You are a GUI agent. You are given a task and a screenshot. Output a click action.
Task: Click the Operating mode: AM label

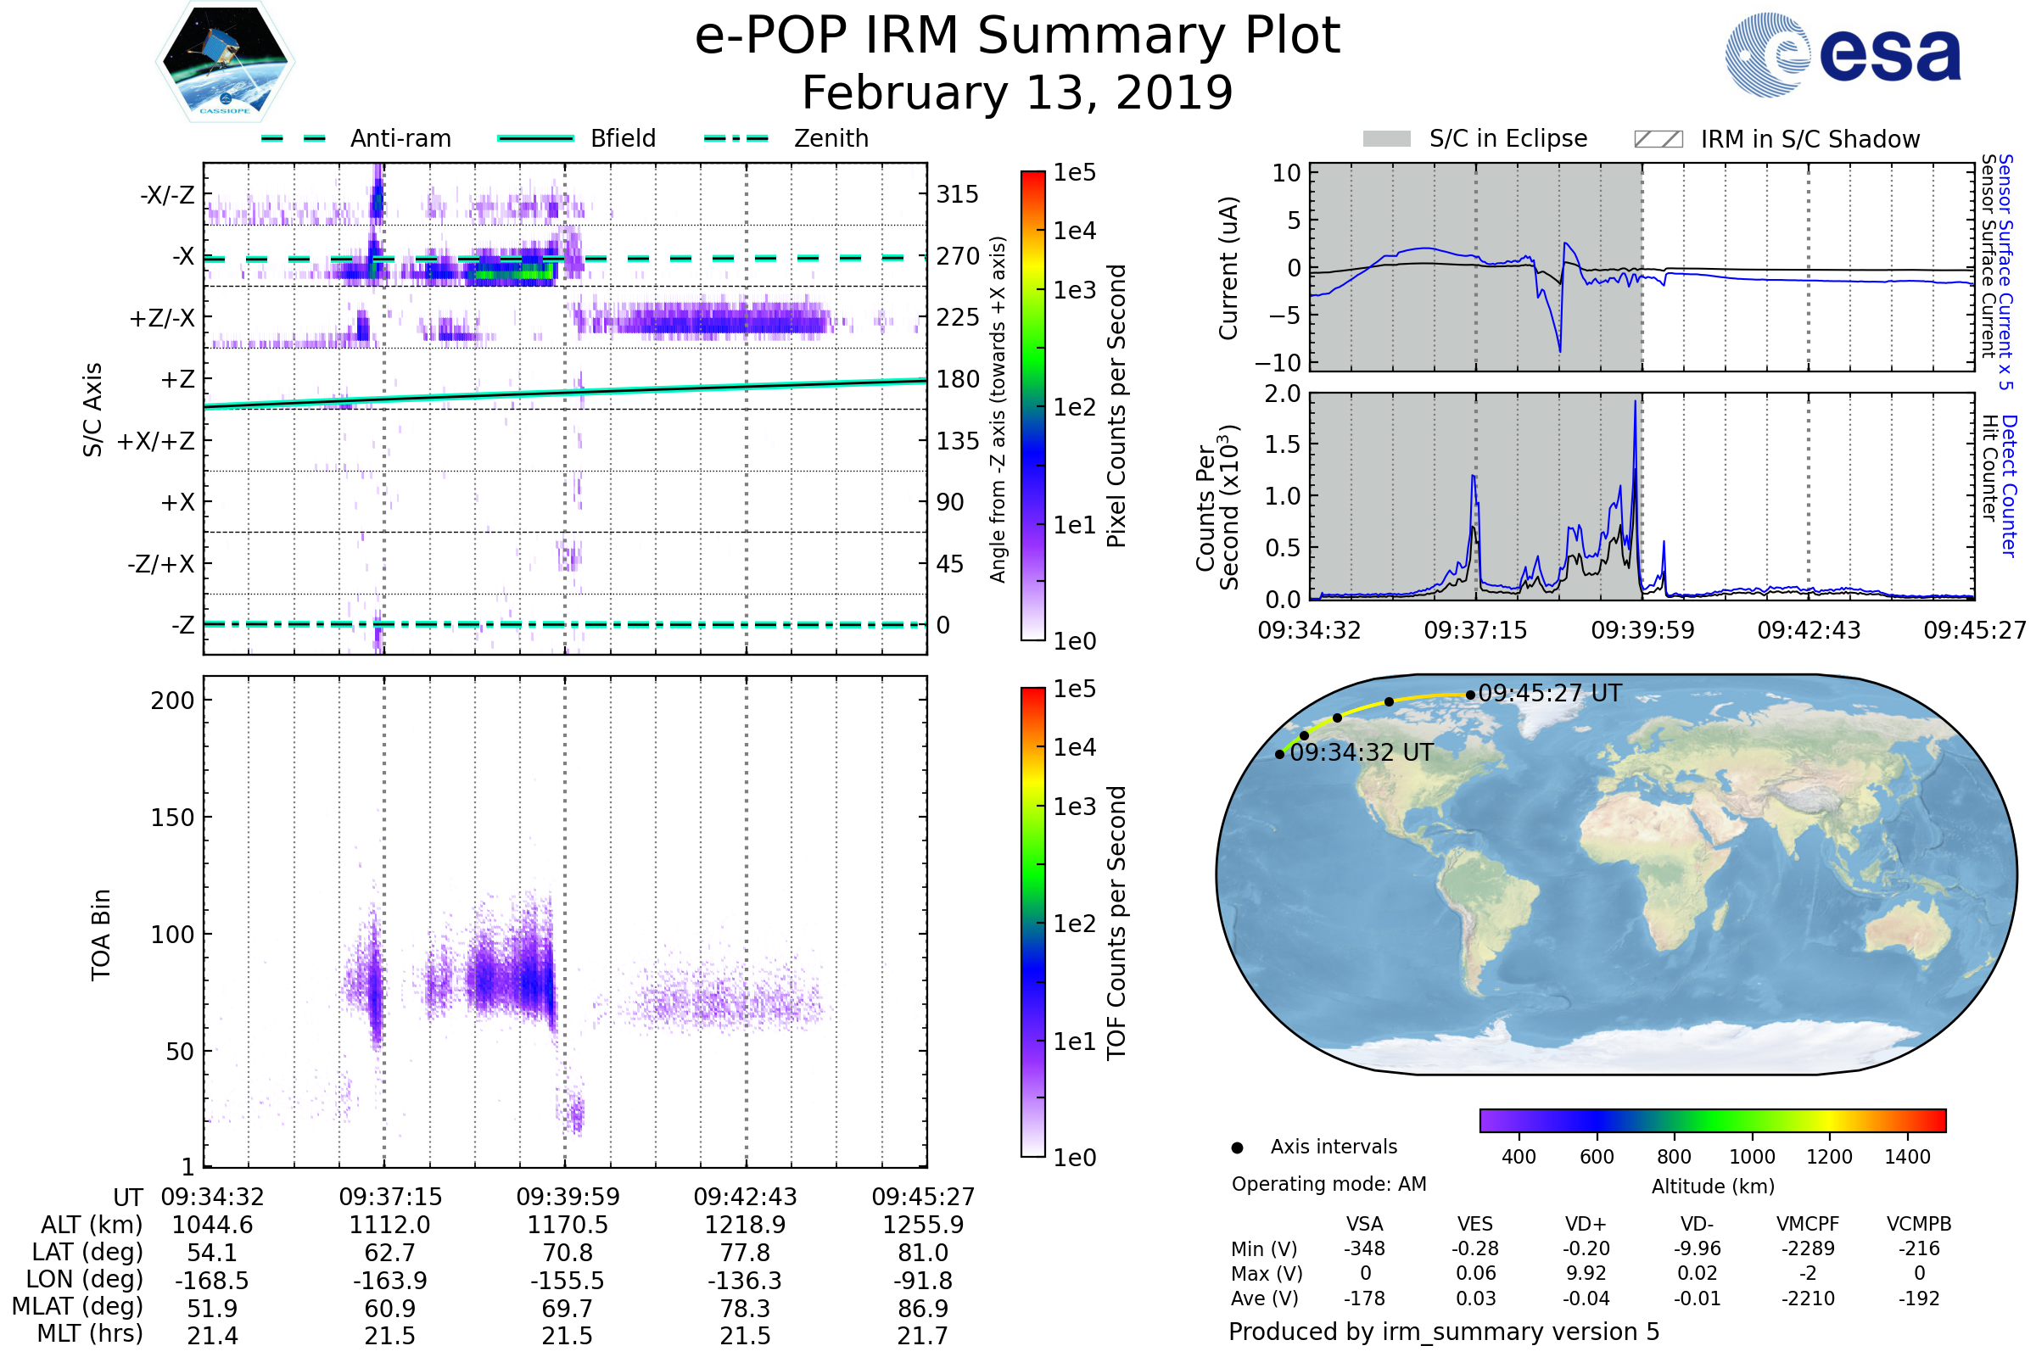click(x=1328, y=1184)
